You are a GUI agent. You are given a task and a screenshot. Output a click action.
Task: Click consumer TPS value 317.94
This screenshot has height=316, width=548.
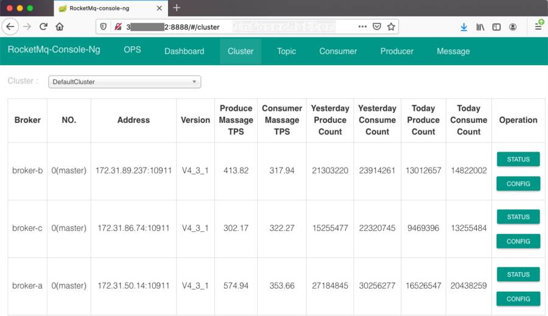tap(282, 170)
